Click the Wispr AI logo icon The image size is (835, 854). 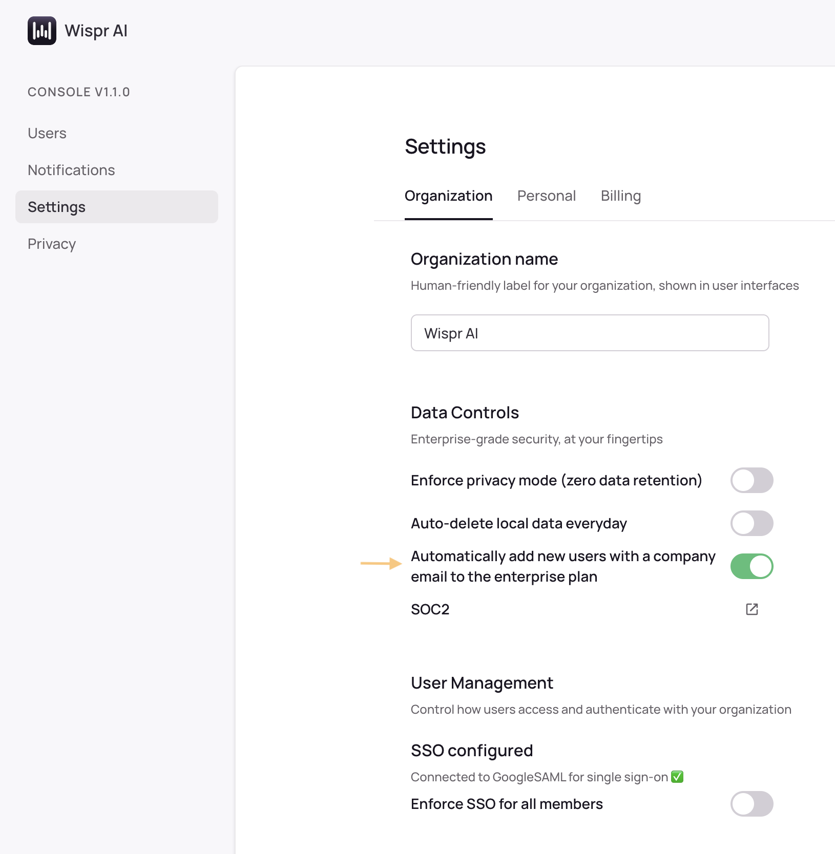pyautogui.click(x=41, y=31)
